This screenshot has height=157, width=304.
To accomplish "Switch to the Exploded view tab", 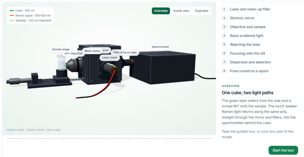I will click(201, 11).
